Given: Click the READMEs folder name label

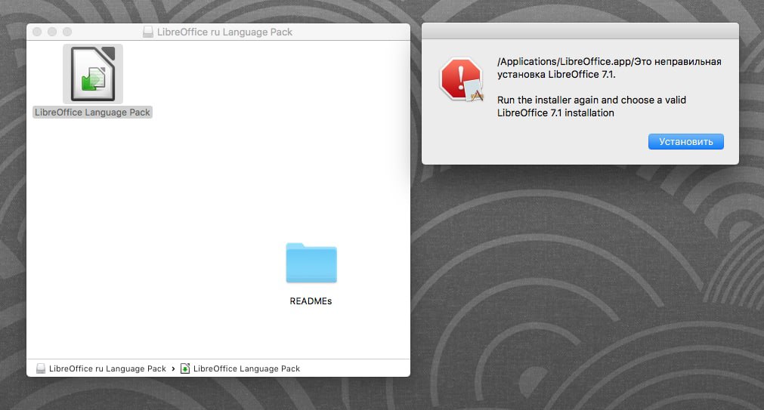Looking at the screenshot, I should coord(311,301).
